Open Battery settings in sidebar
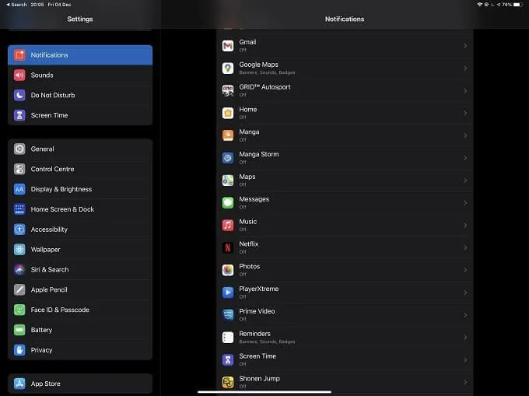The image size is (529, 396). pos(80,330)
